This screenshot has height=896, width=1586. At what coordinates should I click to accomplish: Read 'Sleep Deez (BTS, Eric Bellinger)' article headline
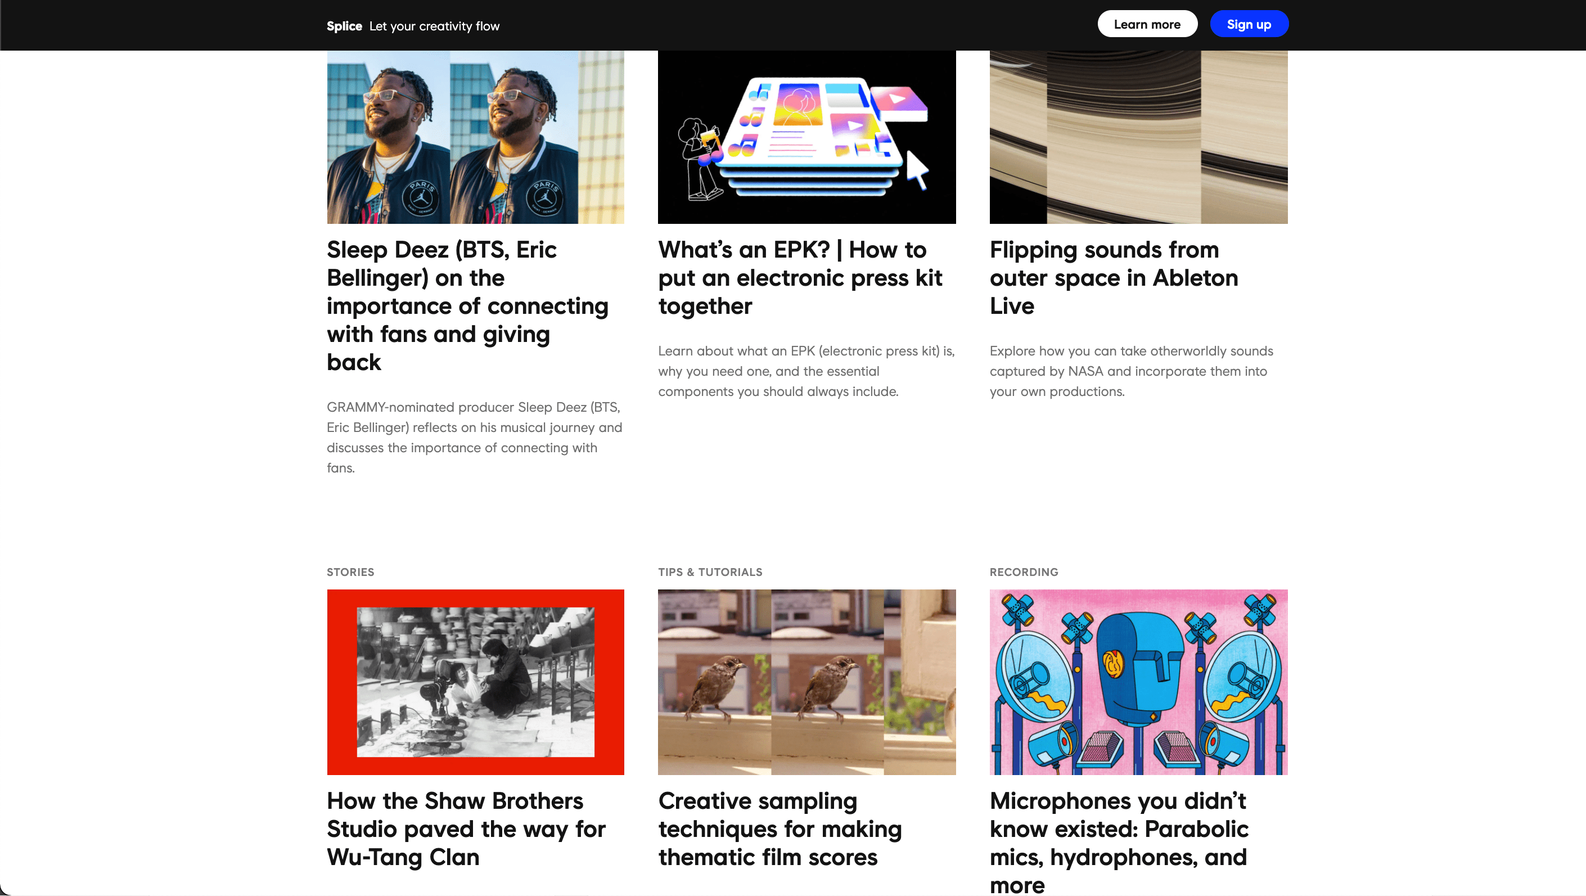click(468, 305)
